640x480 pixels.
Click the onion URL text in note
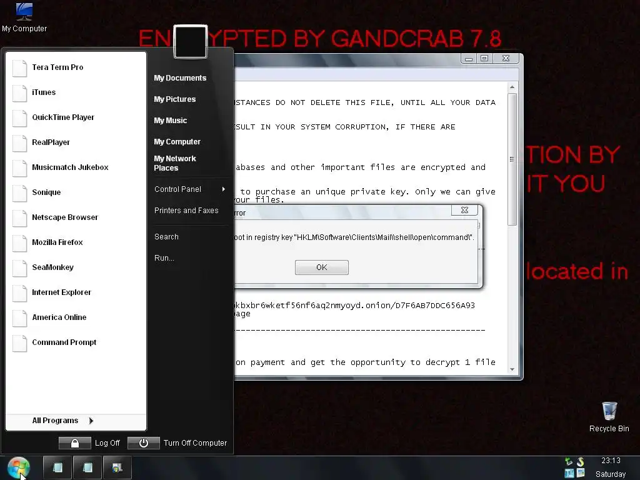tap(355, 305)
